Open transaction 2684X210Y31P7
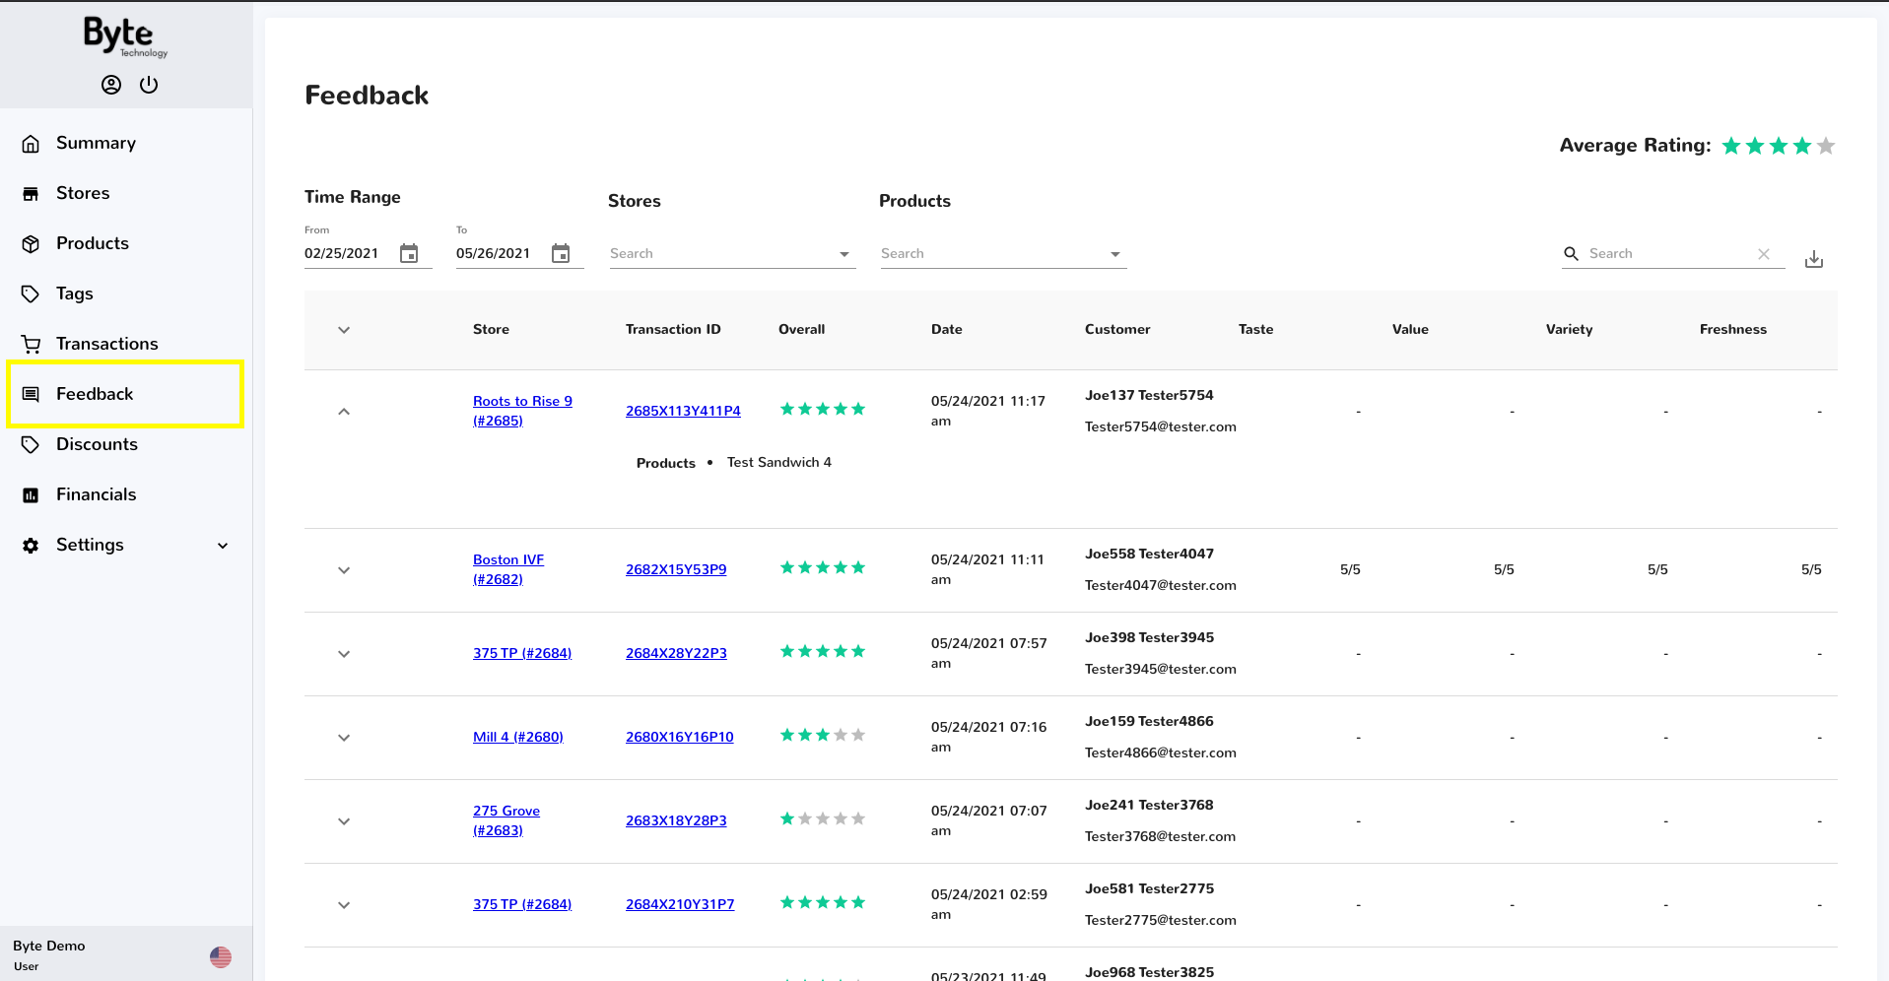The width and height of the screenshot is (1889, 981). [680, 904]
